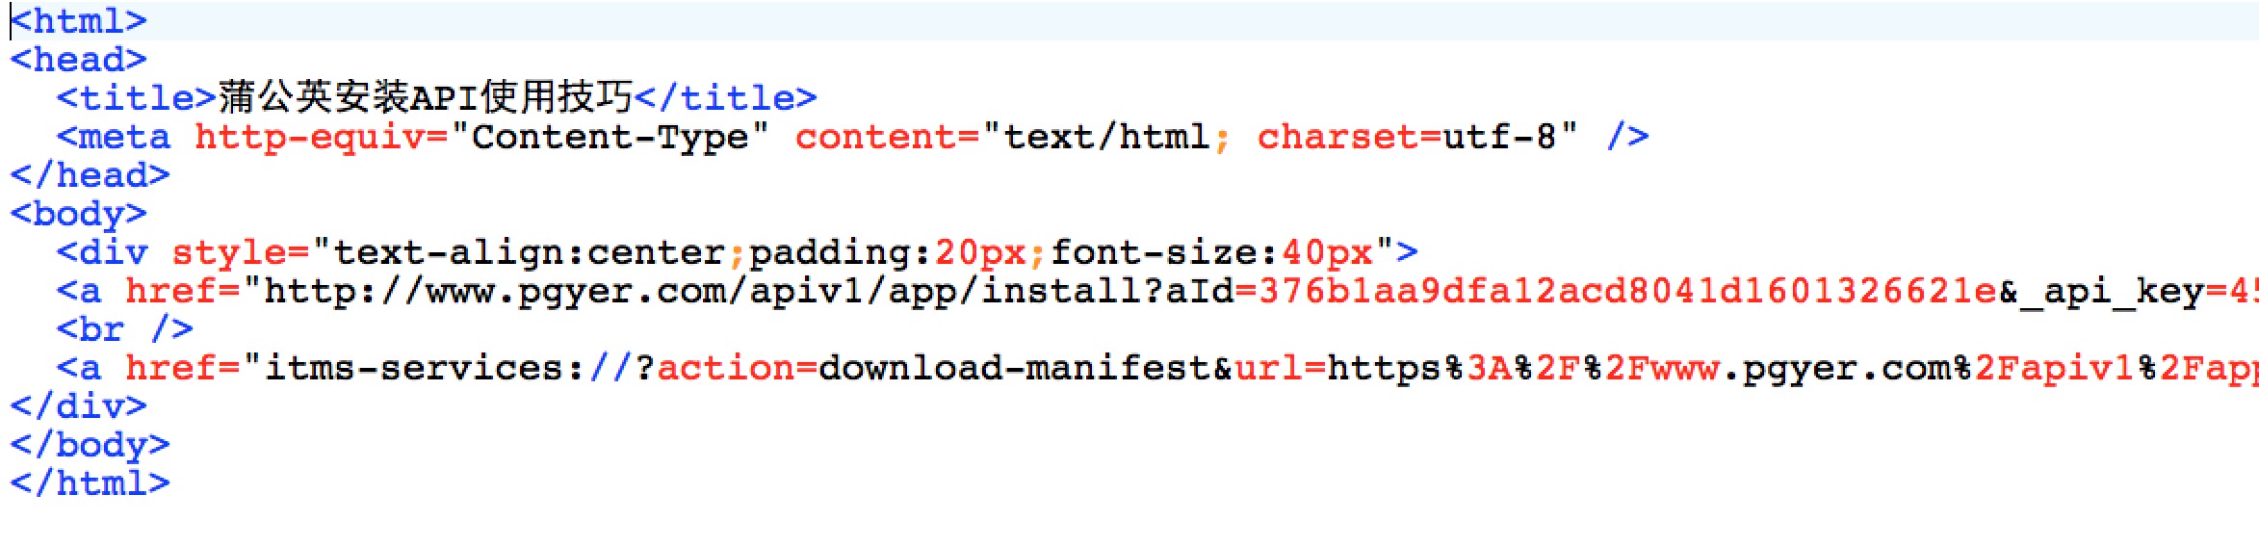Click the charset=utf-8 text

tap(1415, 137)
